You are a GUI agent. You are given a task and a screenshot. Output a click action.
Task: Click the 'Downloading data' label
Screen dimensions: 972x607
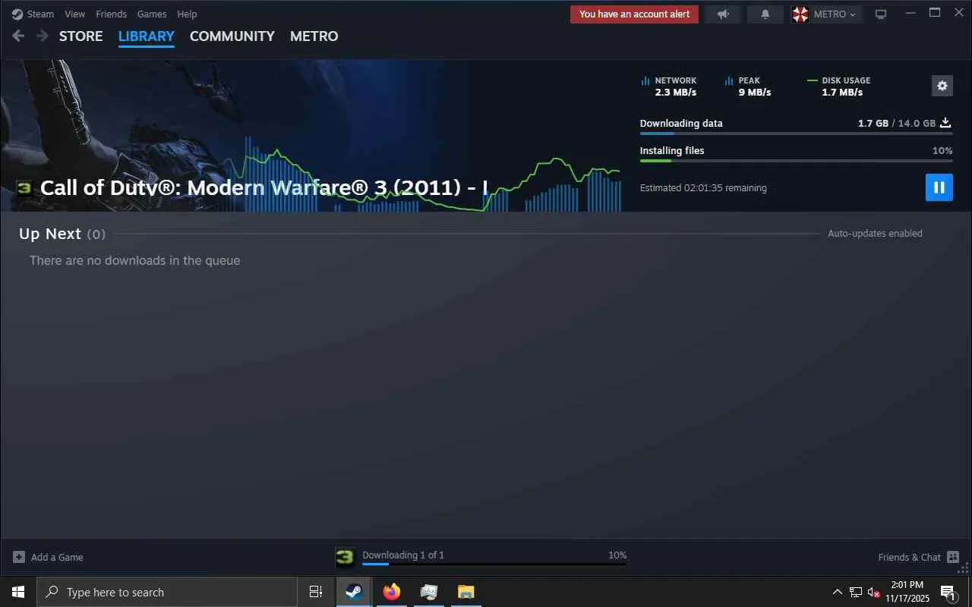(681, 123)
